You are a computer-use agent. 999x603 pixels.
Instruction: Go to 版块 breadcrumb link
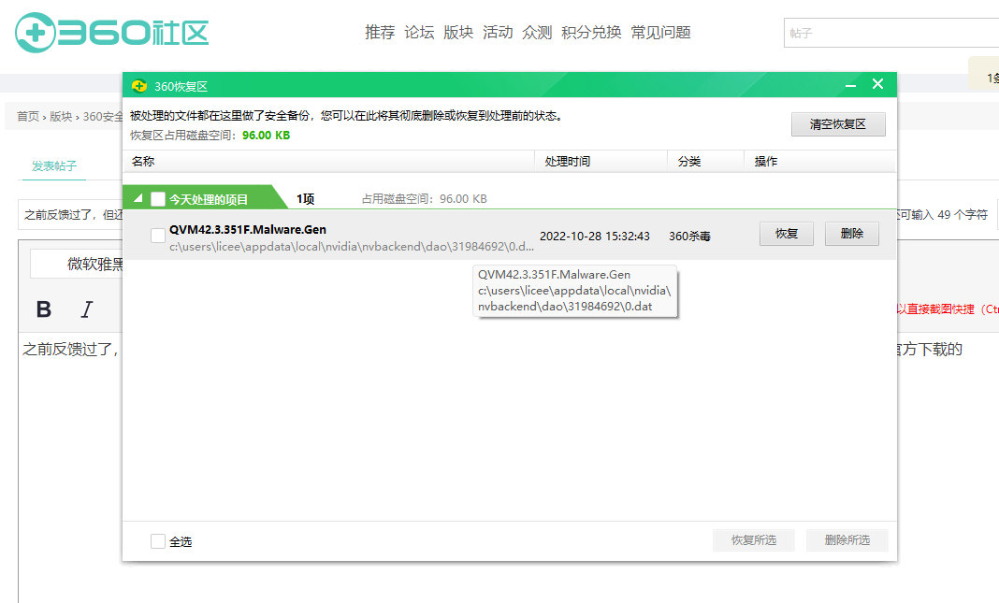tap(61, 117)
